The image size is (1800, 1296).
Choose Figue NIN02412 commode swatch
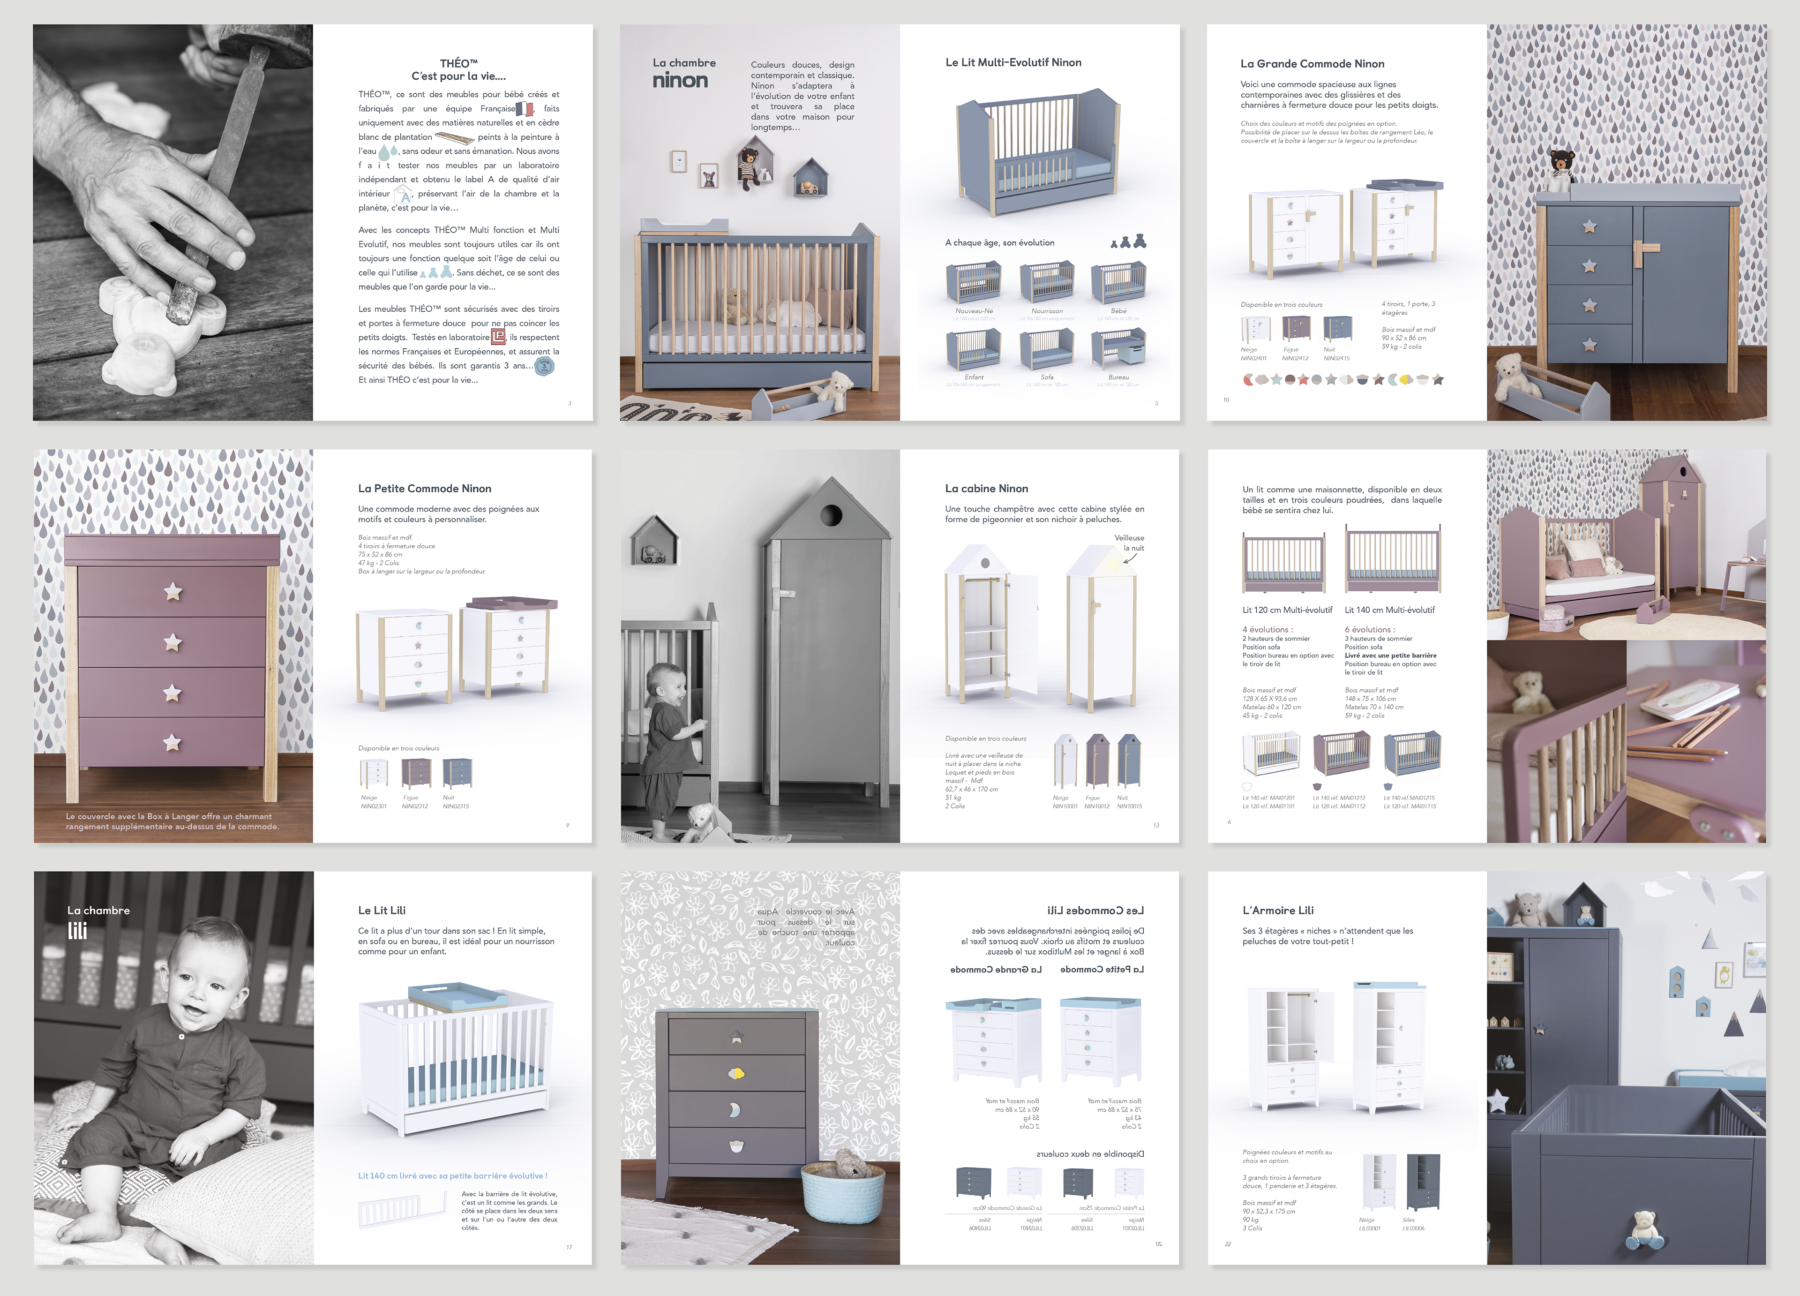[1296, 328]
